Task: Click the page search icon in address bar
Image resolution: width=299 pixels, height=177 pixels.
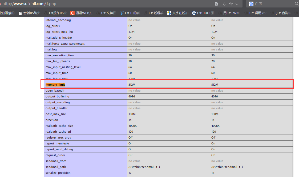Action: coord(216,4)
